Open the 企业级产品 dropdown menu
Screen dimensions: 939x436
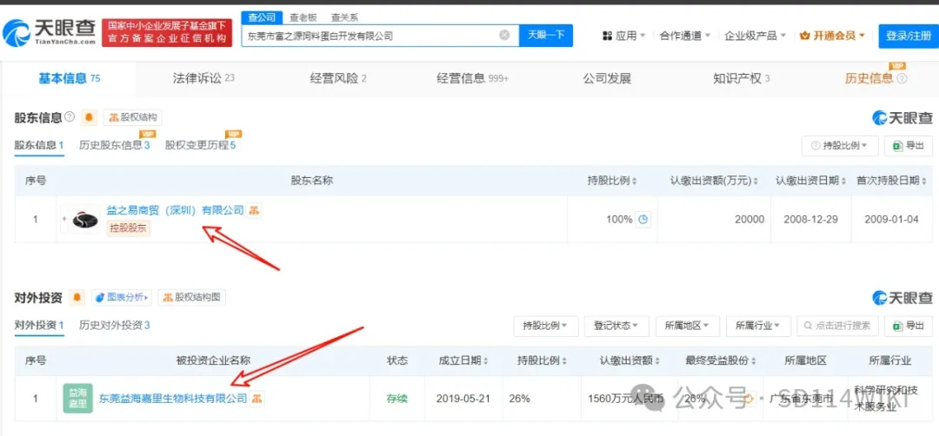(755, 36)
